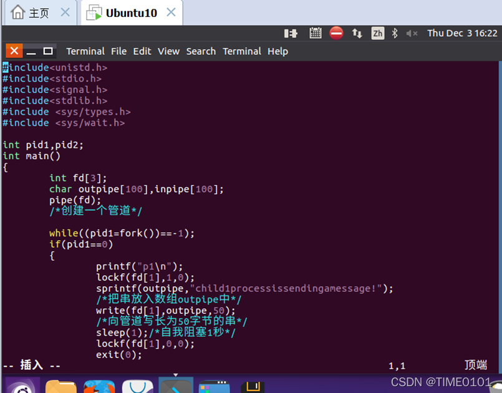502x393 pixels.
Task: Open the Ubuntu dash icon in dock
Action: click(x=22, y=386)
